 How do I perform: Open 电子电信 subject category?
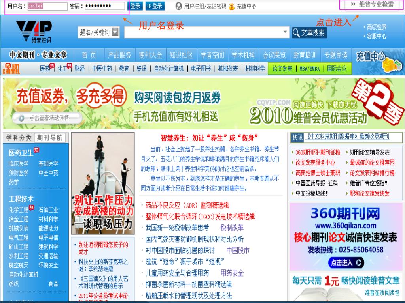point(48,238)
